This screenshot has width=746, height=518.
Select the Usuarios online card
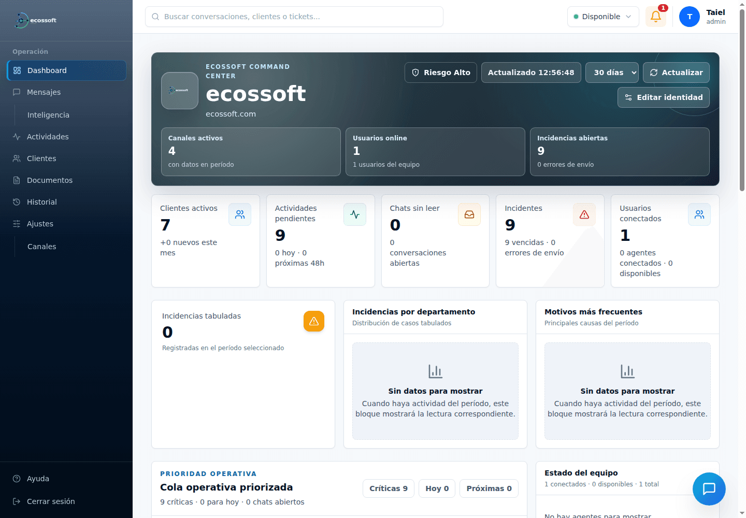click(435, 152)
